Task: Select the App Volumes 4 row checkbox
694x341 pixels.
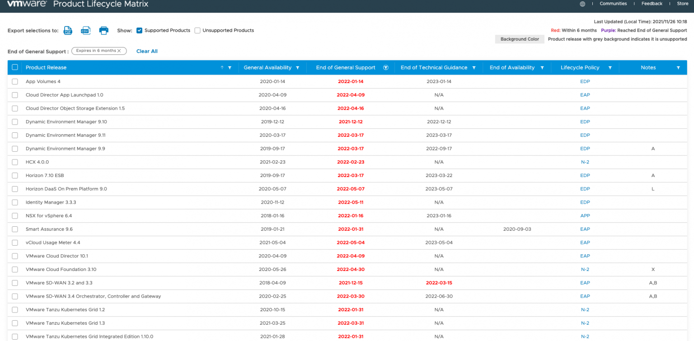Action: click(15, 82)
